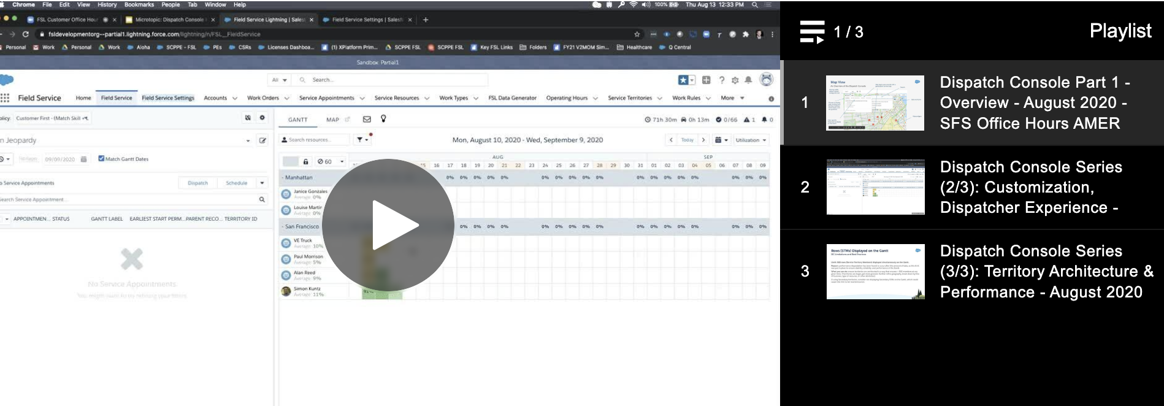Open the notifications bell in Salesforce header
The width and height of the screenshot is (1164, 406).
(x=748, y=80)
